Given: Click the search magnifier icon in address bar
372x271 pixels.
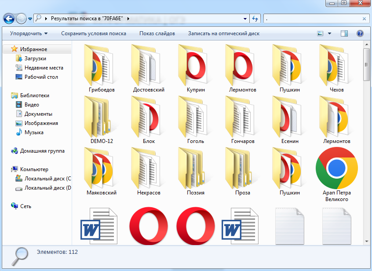Looking at the screenshot, I should 38,18.
